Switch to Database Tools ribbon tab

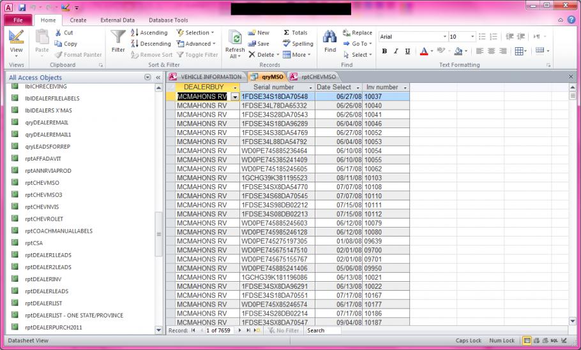point(168,20)
